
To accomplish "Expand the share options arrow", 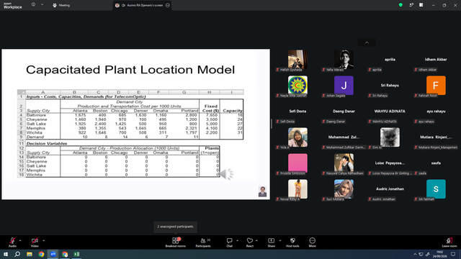I will [x=280, y=240].
